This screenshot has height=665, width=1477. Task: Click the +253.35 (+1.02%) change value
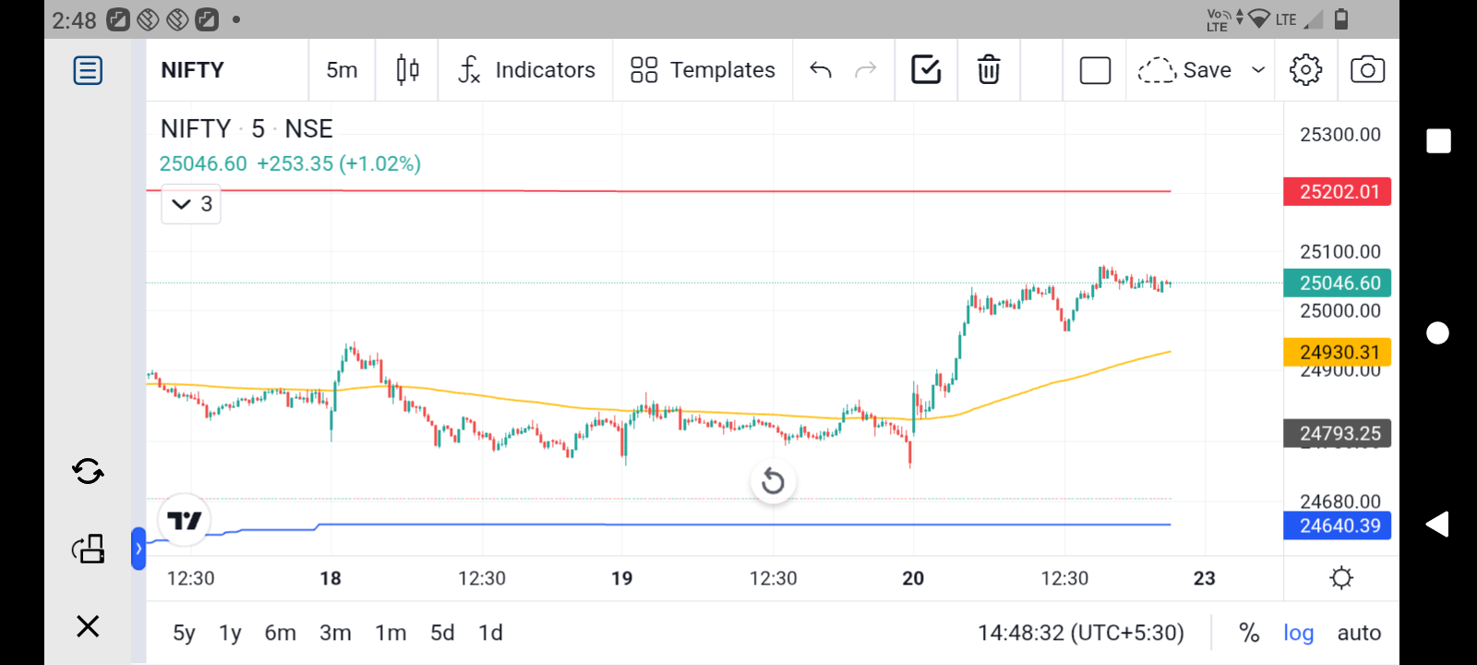point(339,163)
